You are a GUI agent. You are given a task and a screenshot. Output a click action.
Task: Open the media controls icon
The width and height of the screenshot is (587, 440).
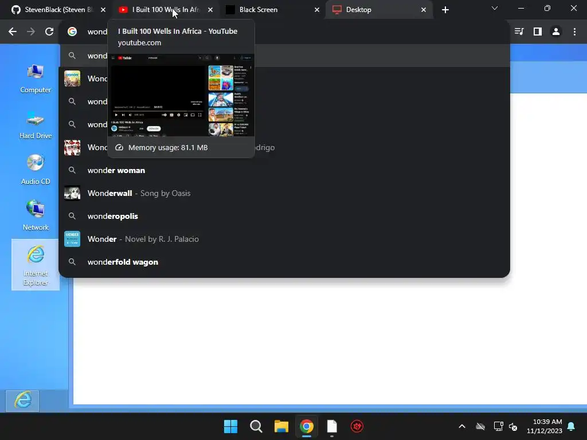[x=519, y=32]
